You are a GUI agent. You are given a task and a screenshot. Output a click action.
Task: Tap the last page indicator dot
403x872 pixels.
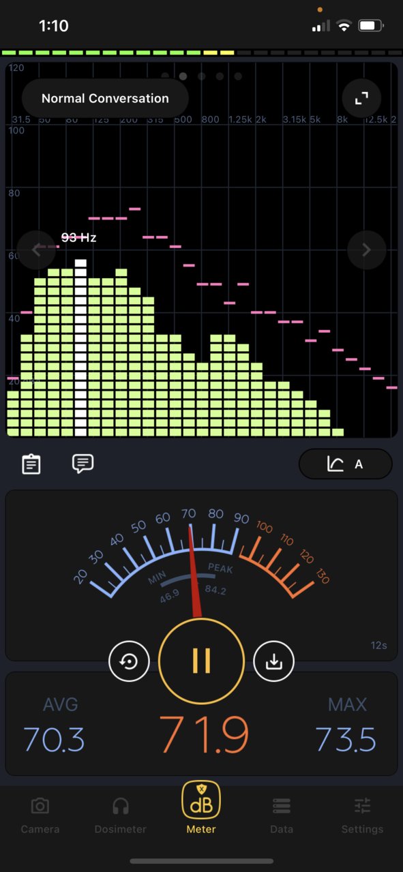pyautogui.click(x=238, y=76)
